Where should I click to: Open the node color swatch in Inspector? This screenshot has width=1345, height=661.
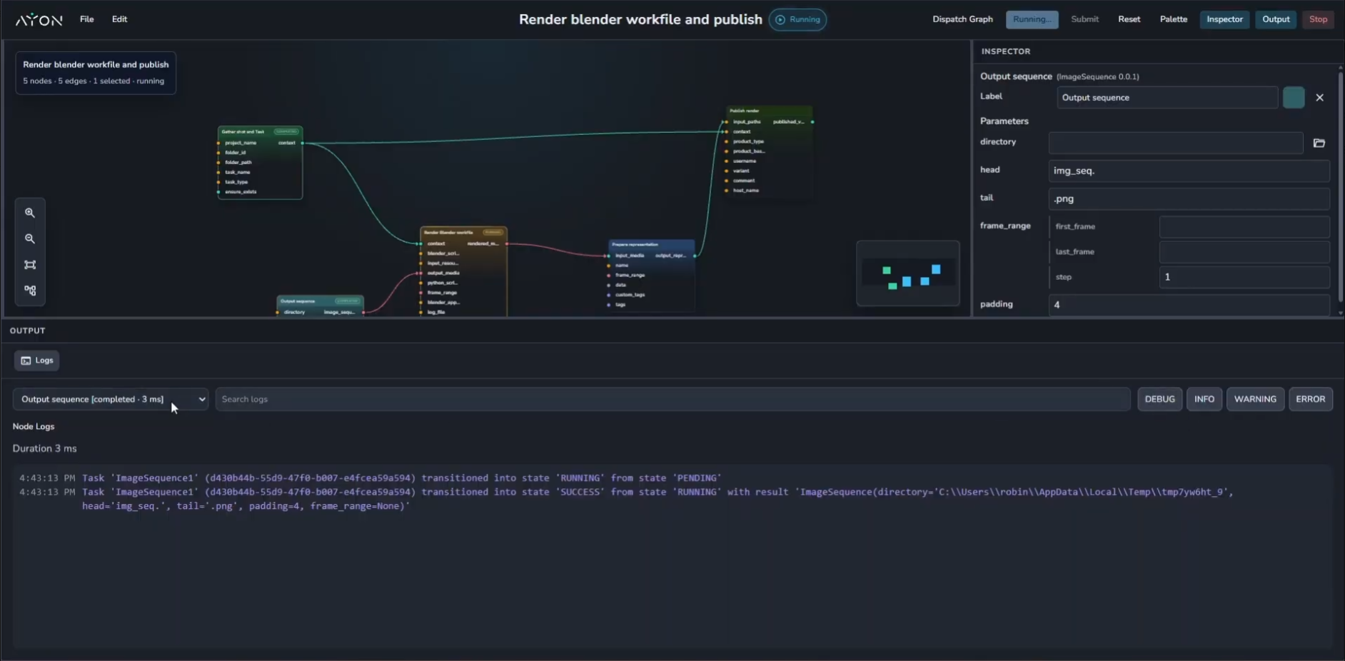click(1293, 98)
